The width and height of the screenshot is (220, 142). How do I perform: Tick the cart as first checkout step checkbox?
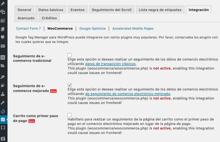[x=70, y=115]
